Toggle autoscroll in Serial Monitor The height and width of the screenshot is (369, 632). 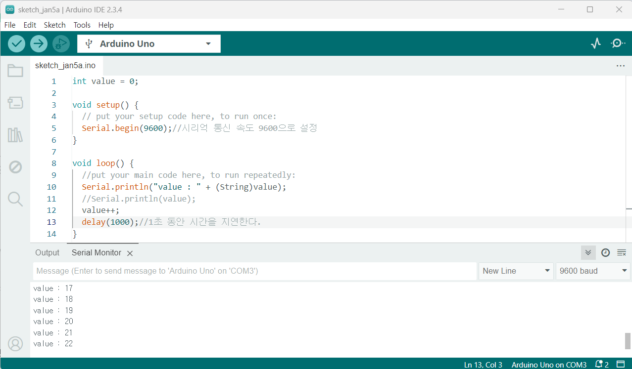(x=588, y=252)
